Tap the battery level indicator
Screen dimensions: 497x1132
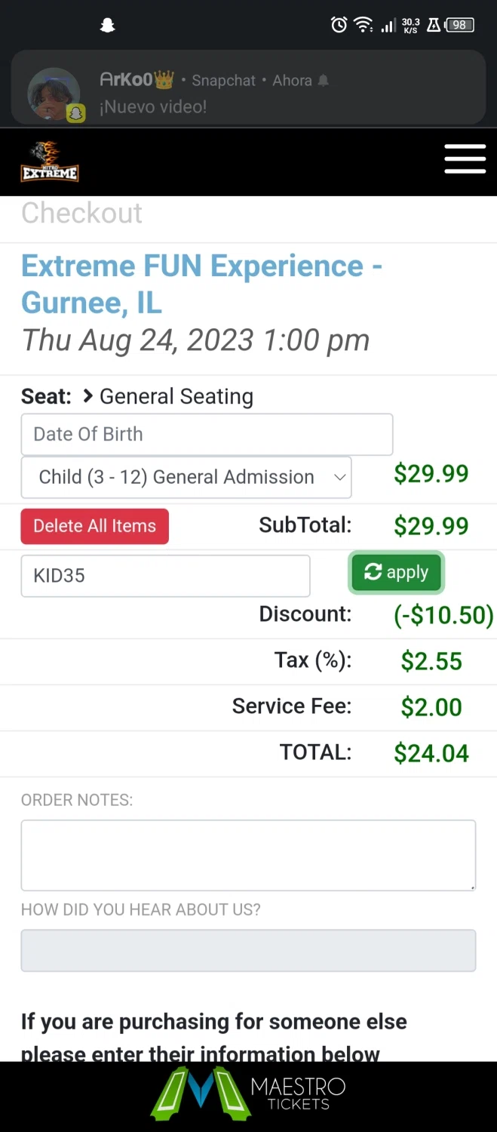(459, 25)
